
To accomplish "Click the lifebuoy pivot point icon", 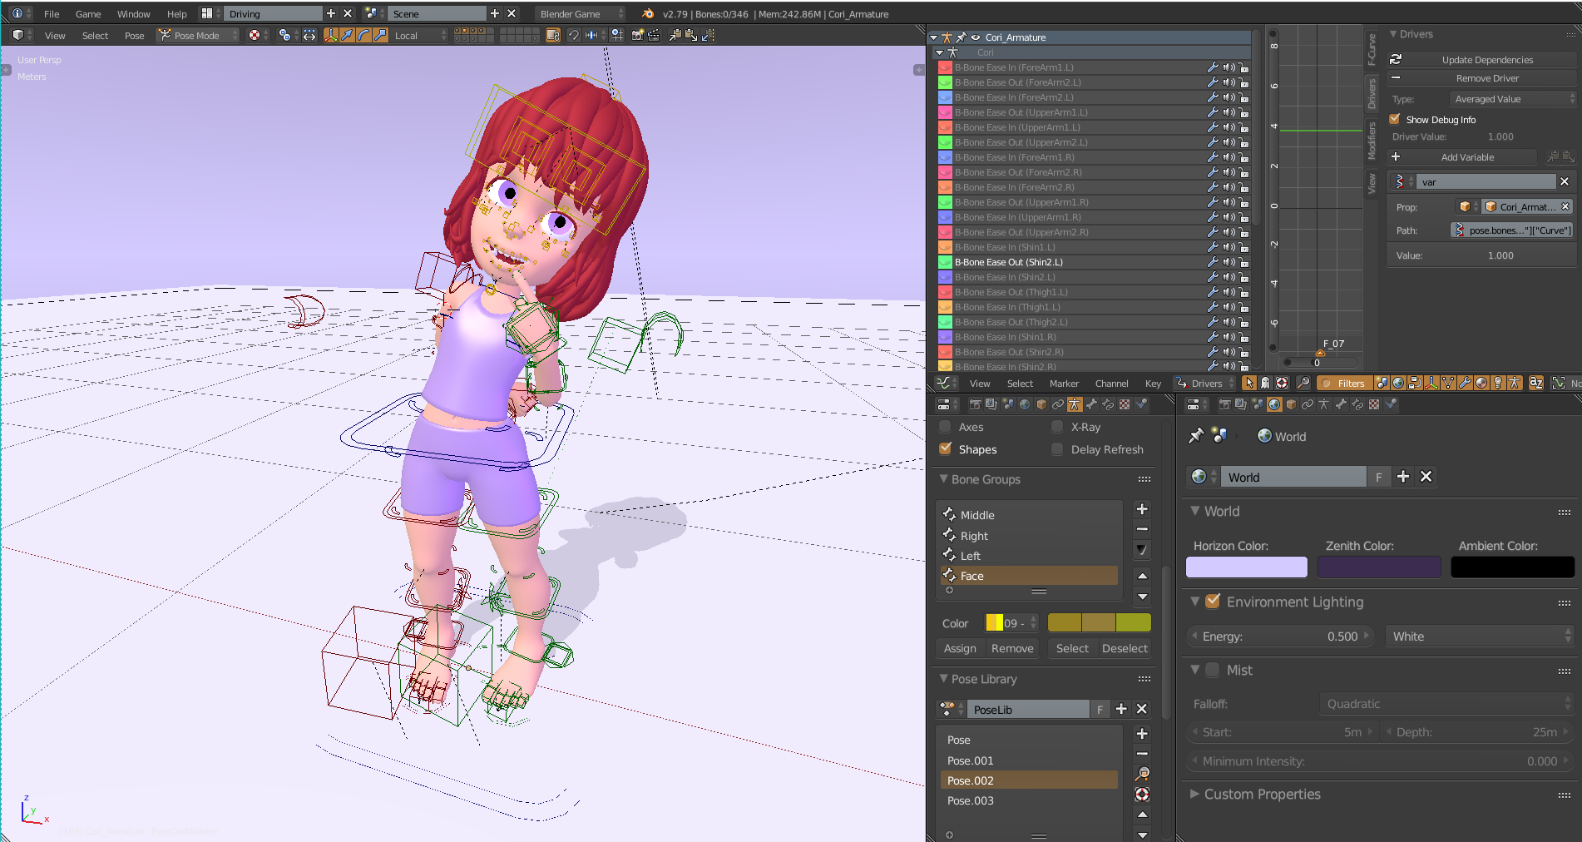I will 255,35.
